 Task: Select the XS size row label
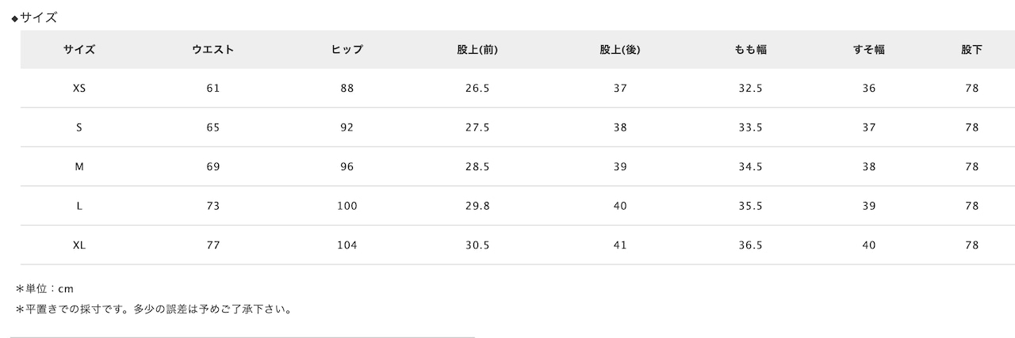pos(79,88)
